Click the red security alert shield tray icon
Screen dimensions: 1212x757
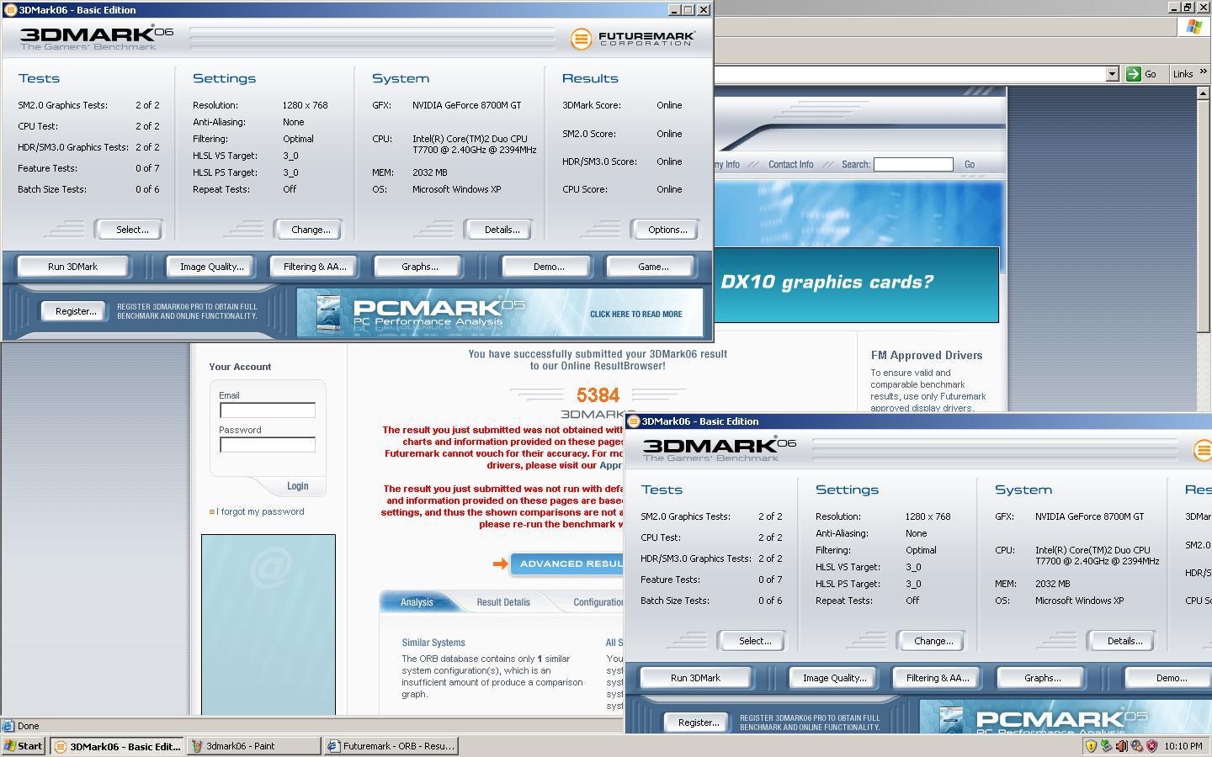click(1152, 745)
